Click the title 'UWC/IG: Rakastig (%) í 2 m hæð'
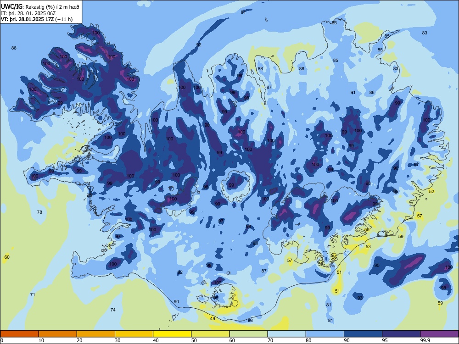The width and height of the screenshot is (459, 344). 40,6
